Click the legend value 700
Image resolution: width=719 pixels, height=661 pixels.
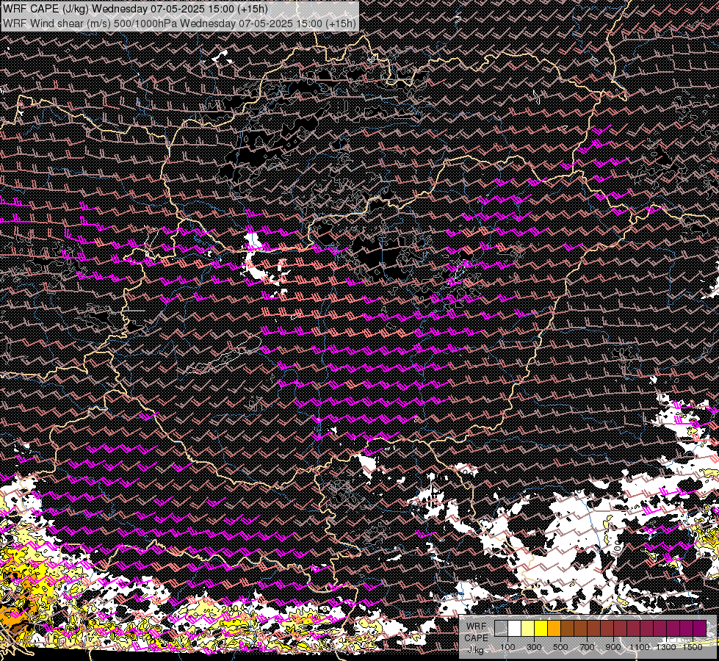[x=587, y=647]
